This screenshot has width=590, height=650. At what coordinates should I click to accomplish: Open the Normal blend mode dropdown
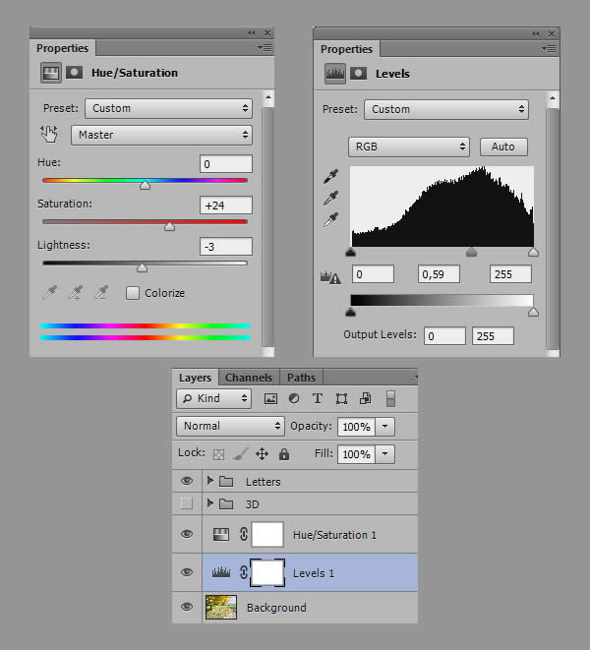click(x=230, y=426)
